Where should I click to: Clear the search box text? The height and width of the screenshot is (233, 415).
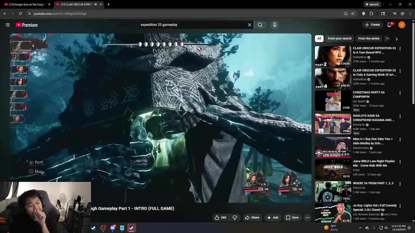(x=250, y=25)
